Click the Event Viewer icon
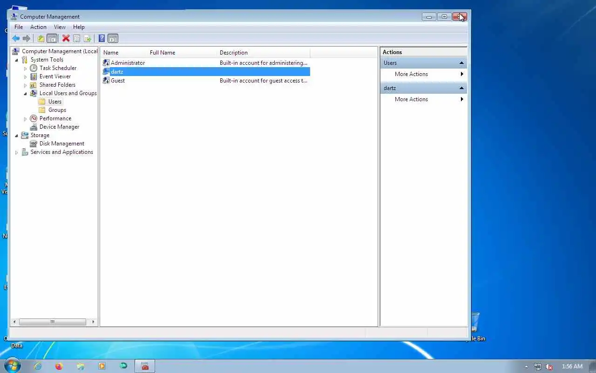The height and width of the screenshot is (373, 596). click(34, 76)
